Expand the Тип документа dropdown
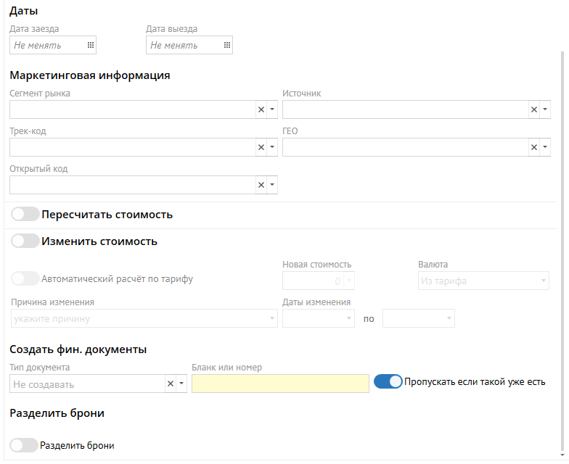569x464 pixels. point(181,384)
